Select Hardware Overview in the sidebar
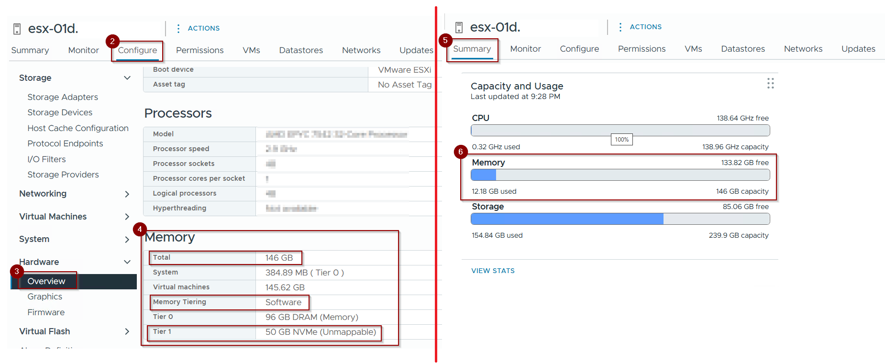The width and height of the screenshot is (885, 363). [x=46, y=281]
